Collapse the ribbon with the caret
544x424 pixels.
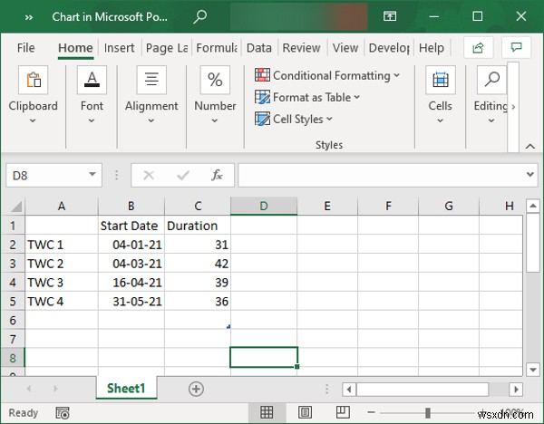[529, 146]
